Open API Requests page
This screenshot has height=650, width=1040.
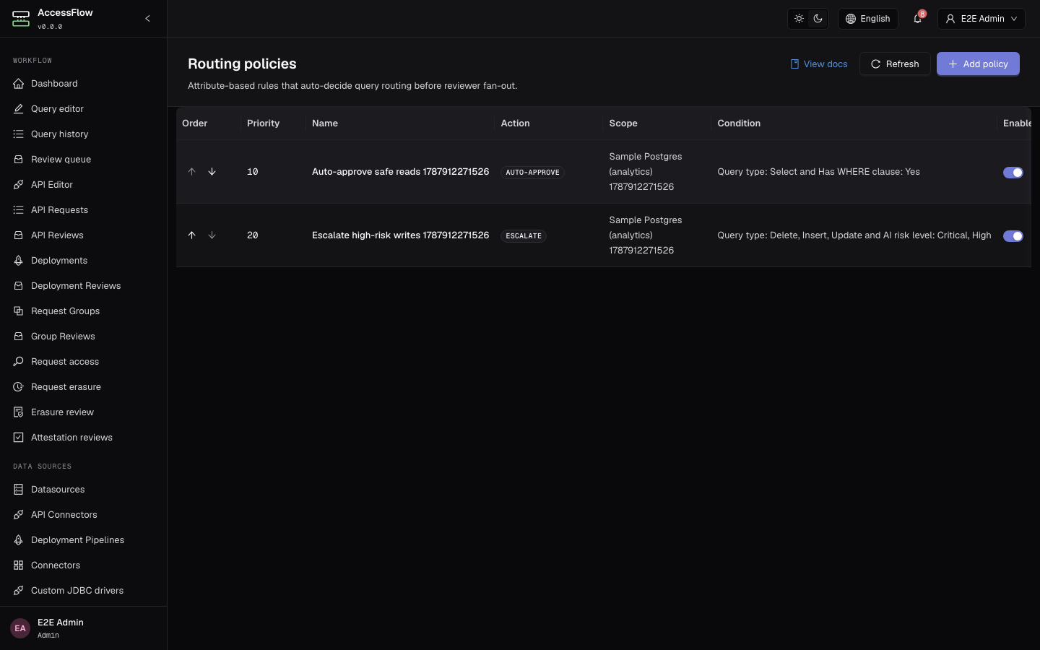coord(83,210)
